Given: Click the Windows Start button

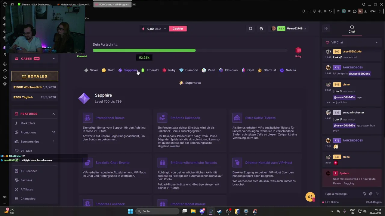Looking at the screenshot, I should click(130, 211).
